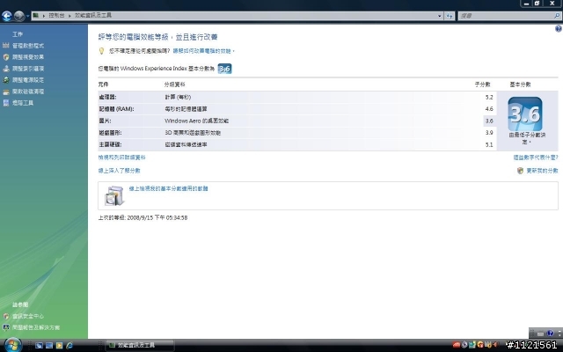Click the magnifier icon in search box
The image size is (563, 352).
pos(557,16)
